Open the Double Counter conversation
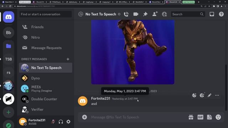Image resolution: width=228 pixels, height=128 pixels. click(46, 99)
